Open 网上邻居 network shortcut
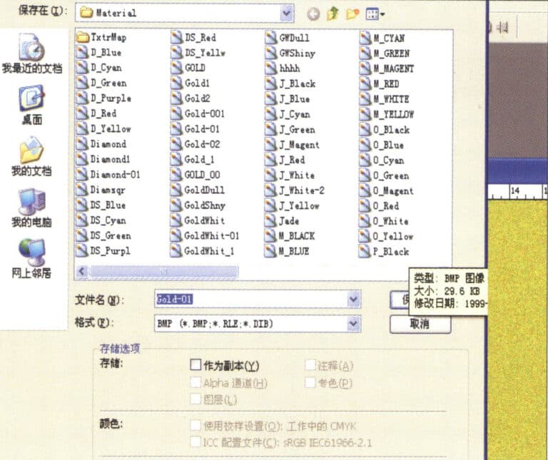548x460 pixels. tap(32, 258)
